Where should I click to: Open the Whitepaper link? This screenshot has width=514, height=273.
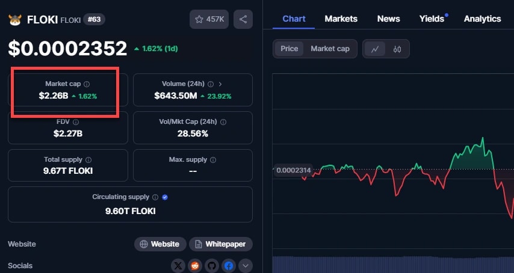tap(220, 244)
